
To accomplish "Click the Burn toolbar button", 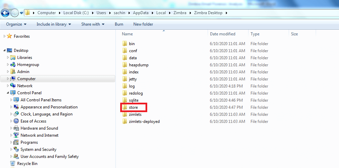I will 119,24.
